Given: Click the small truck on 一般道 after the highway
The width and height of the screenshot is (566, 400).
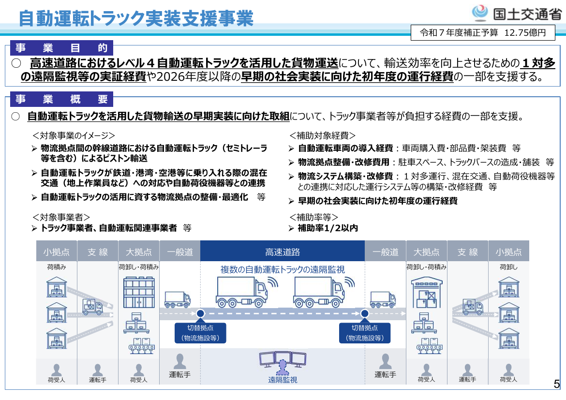Looking at the screenshot, I should (x=383, y=299).
